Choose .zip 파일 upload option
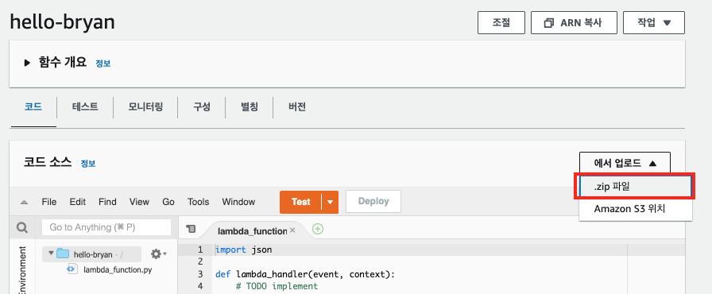This screenshot has height=294, width=712. (635, 187)
